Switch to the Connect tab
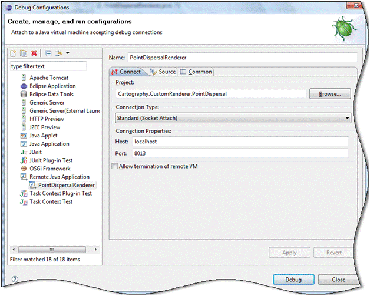Viewport: 370px width, 296px height. [x=127, y=72]
